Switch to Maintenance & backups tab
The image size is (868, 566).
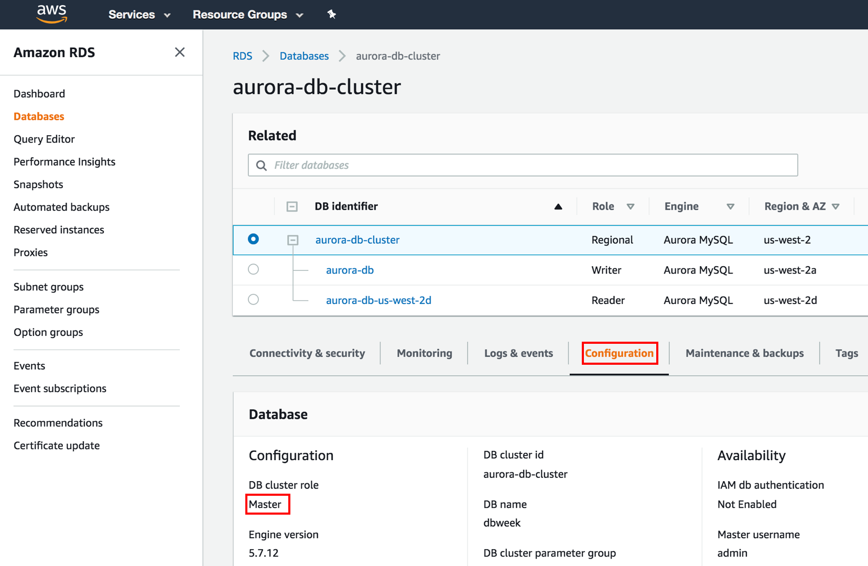744,353
